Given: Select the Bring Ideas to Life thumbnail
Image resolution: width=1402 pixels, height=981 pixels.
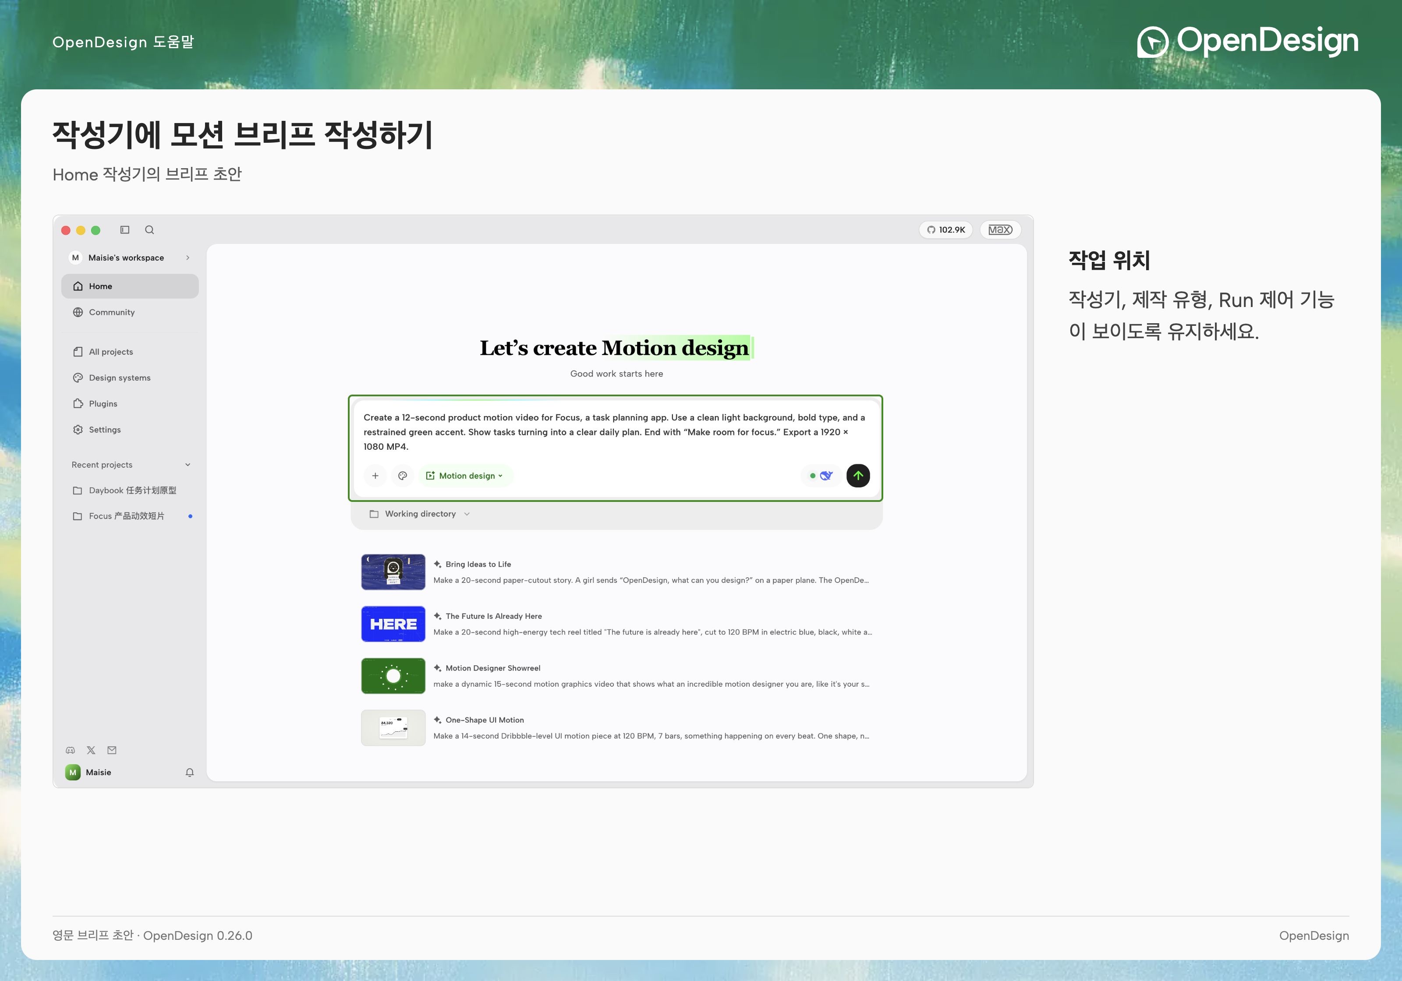Looking at the screenshot, I should [x=393, y=572].
